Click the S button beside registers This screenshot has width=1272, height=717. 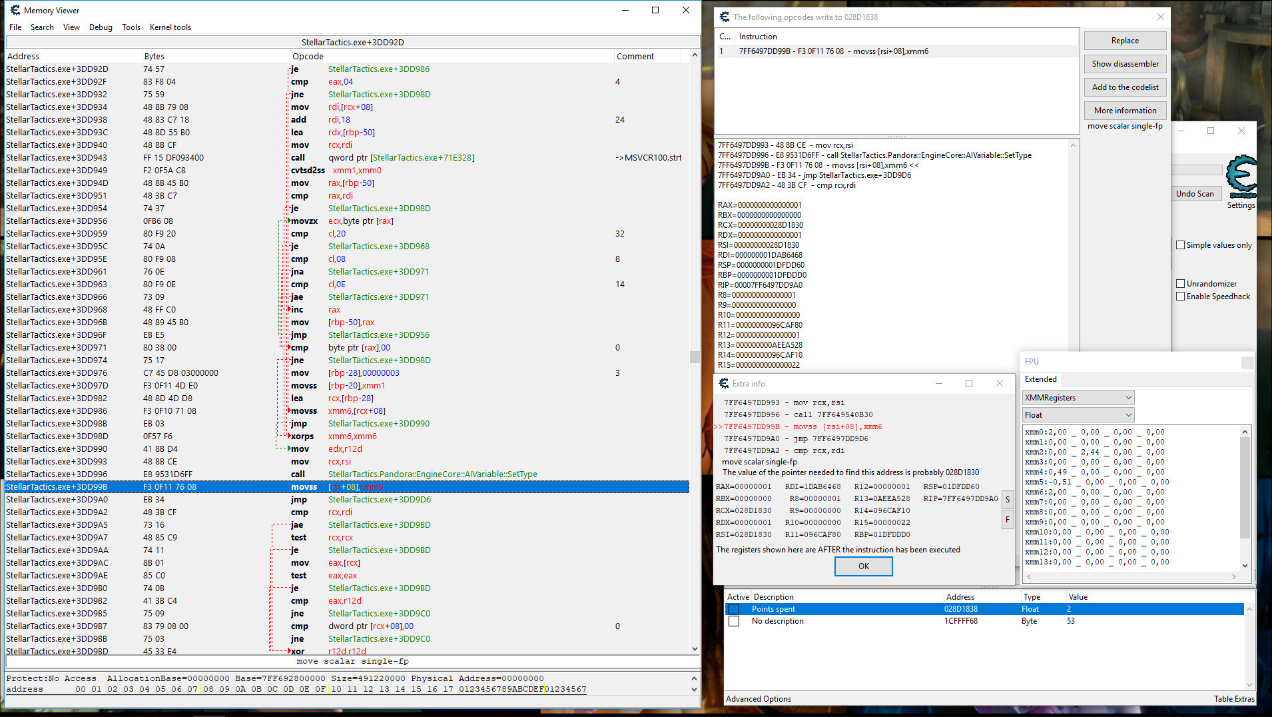pos(1008,500)
